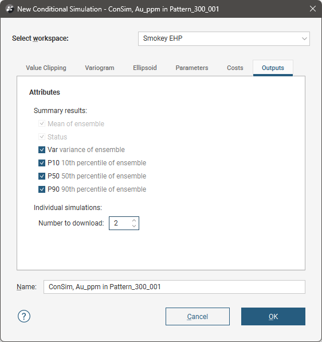
Task: Open the Select workspace dropdown
Action: click(x=224, y=38)
